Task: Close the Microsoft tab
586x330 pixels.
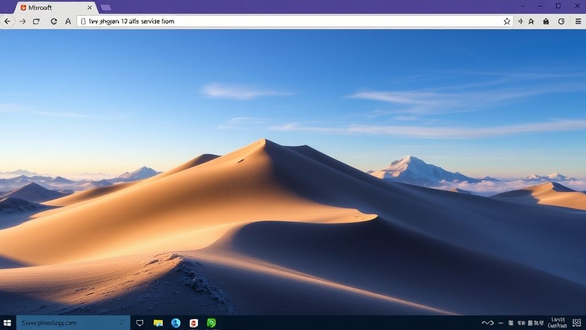Action: [x=90, y=7]
